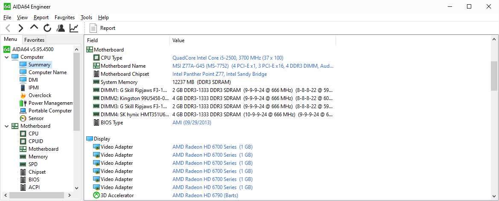This screenshot has height=201, width=499.
Task: Go forward with the right arrow toolbar icon
Action: coord(20,28)
